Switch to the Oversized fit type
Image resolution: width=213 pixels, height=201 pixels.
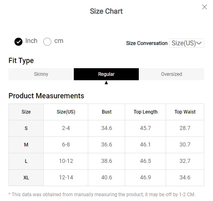pyautogui.click(x=171, y=74)
